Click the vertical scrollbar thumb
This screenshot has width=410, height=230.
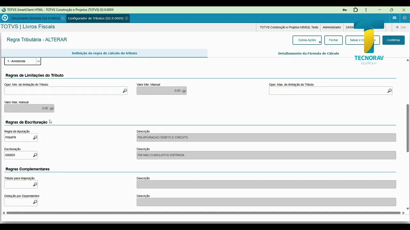point(408,128)
